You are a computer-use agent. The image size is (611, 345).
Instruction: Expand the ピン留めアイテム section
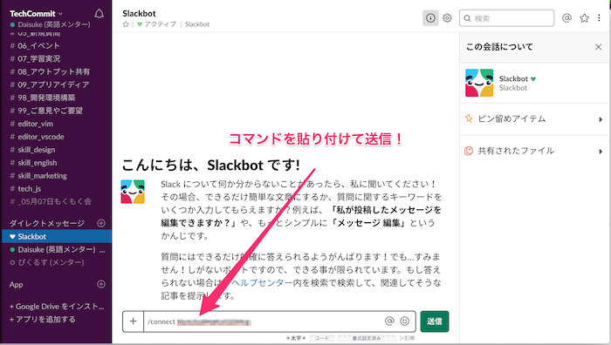point(534,119)
